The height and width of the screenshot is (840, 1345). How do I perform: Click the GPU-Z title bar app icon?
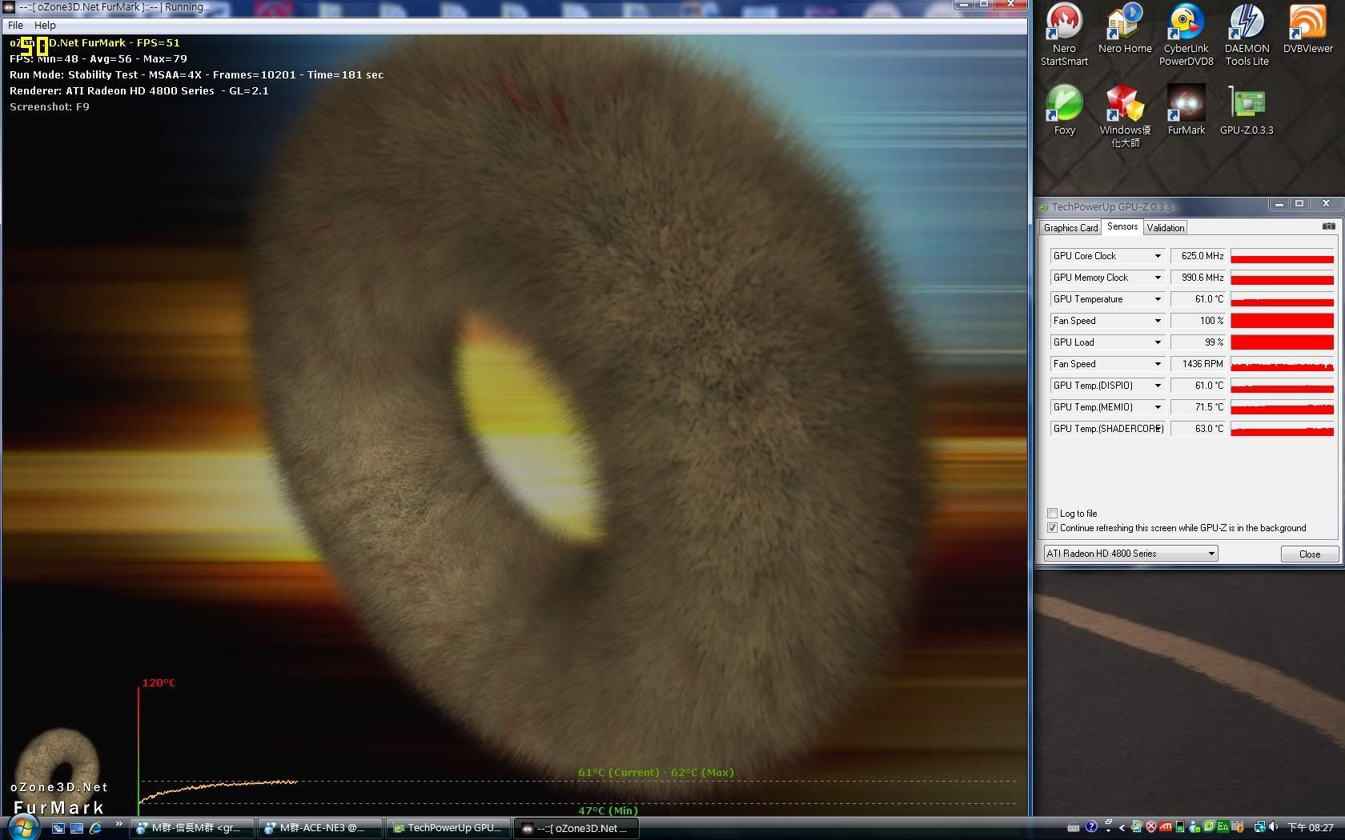click(1043, 206)
